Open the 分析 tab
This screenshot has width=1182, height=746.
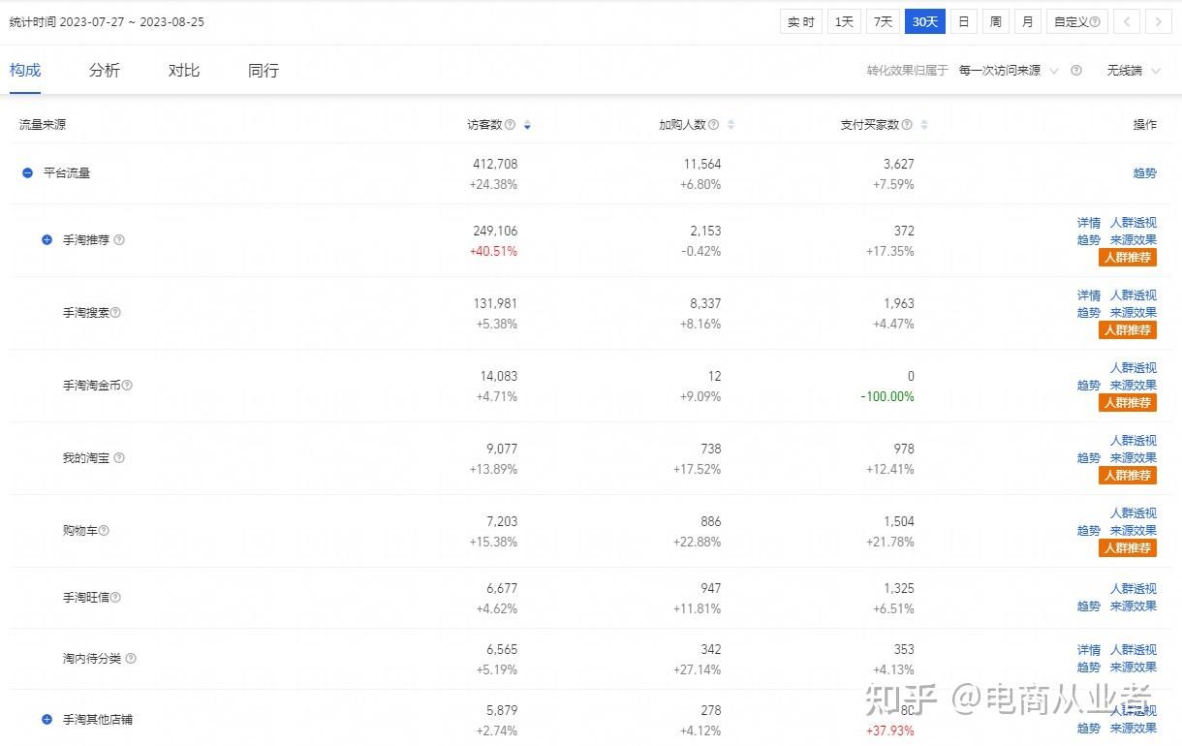click(105, 70)
